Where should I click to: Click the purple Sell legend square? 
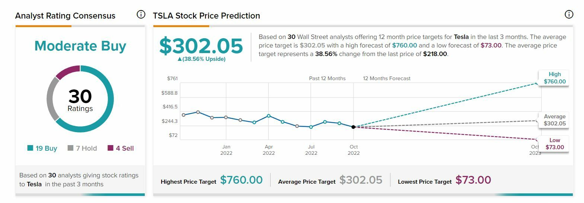110,148
